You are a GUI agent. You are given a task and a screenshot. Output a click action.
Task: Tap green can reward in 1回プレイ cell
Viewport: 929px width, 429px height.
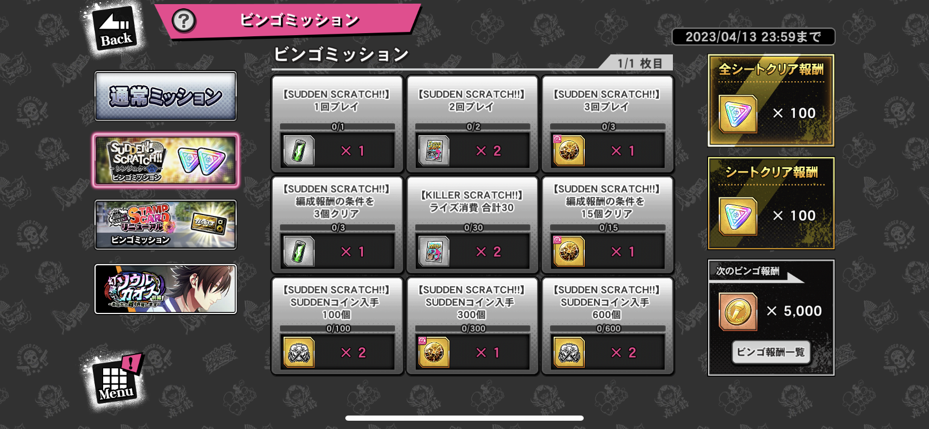click(299, 151)
